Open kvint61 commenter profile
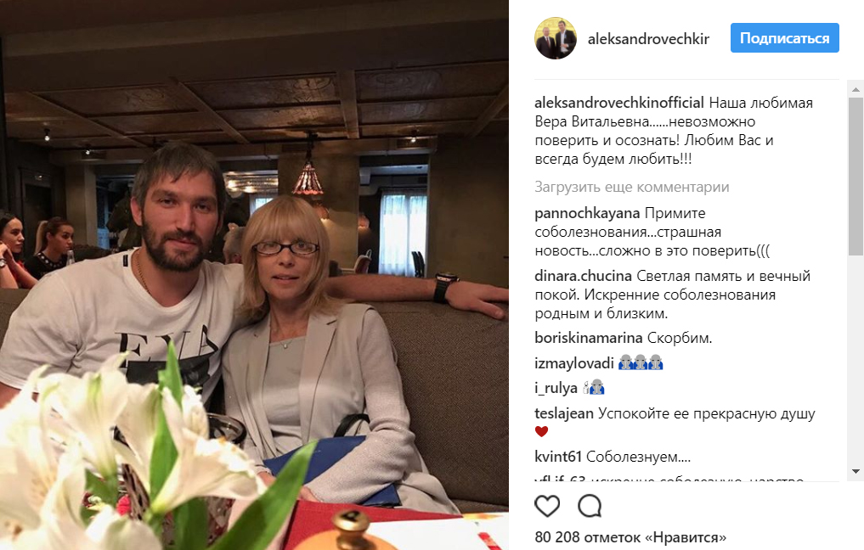Viewport: 864px width, 550px height. pyautogui.click(x=558, y=457)
